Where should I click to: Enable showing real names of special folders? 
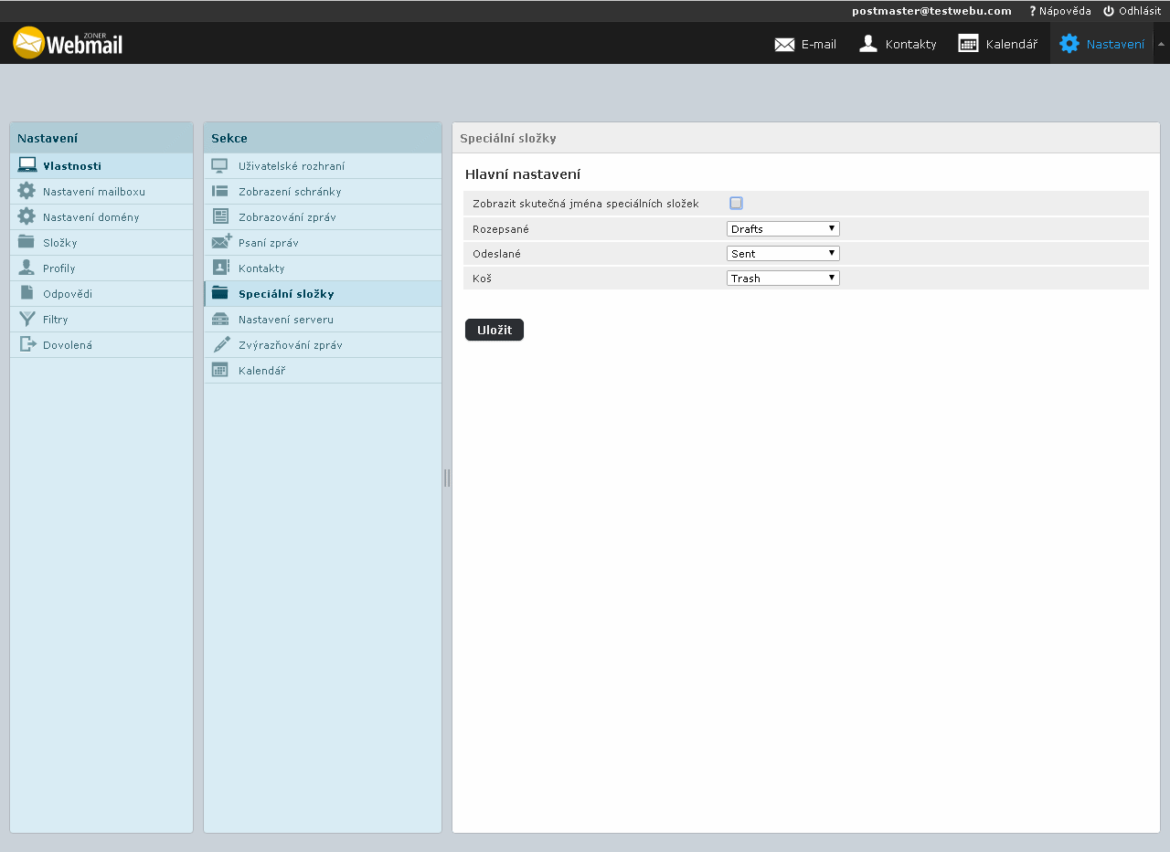[736, 204]
